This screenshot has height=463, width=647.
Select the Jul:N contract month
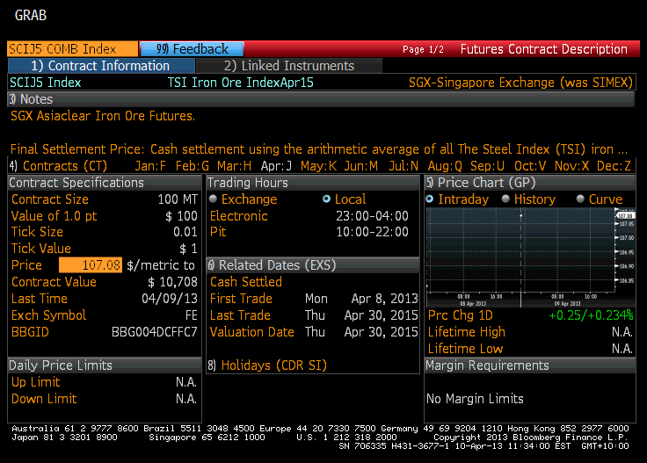403,166
